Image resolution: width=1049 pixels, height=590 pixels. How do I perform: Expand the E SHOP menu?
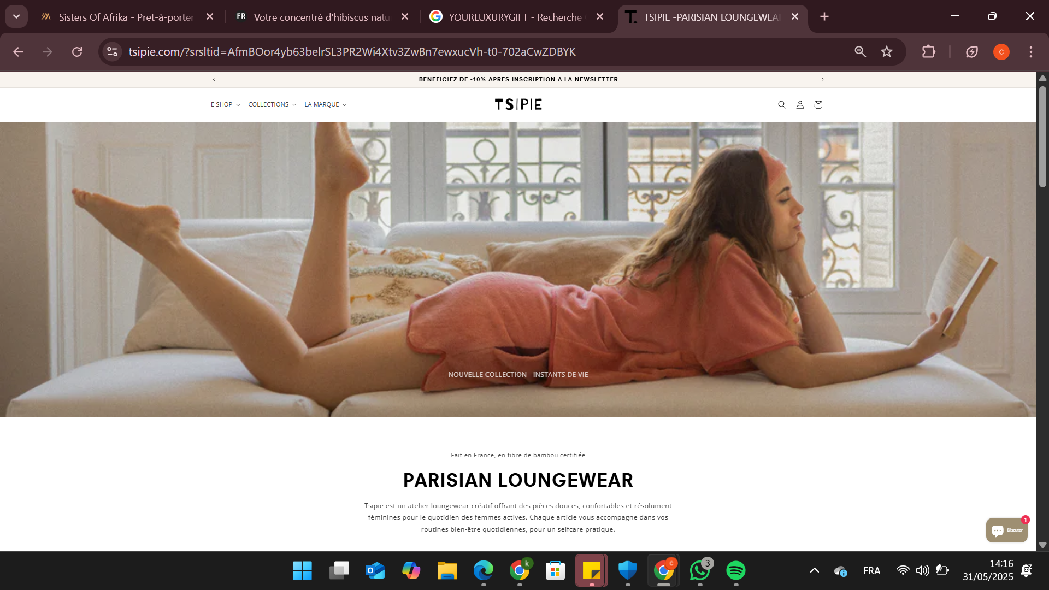tap(225, 104)
